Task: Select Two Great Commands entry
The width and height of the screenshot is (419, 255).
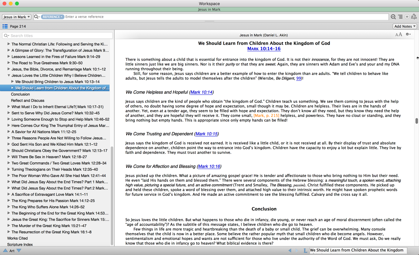Action: (x=59, y=163)
